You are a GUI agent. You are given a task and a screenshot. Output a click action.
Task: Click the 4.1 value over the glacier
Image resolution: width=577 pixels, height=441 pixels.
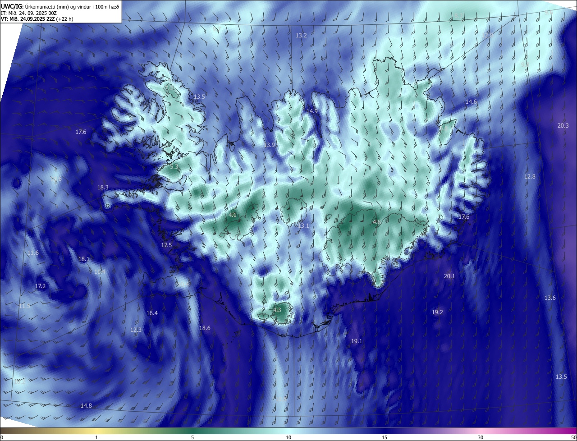point(233,215)
